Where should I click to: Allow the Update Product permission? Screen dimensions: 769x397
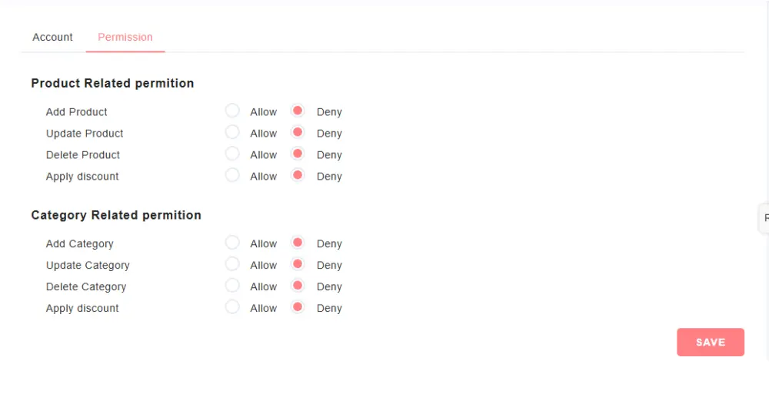pyautogui.click(x=232, y=132)
